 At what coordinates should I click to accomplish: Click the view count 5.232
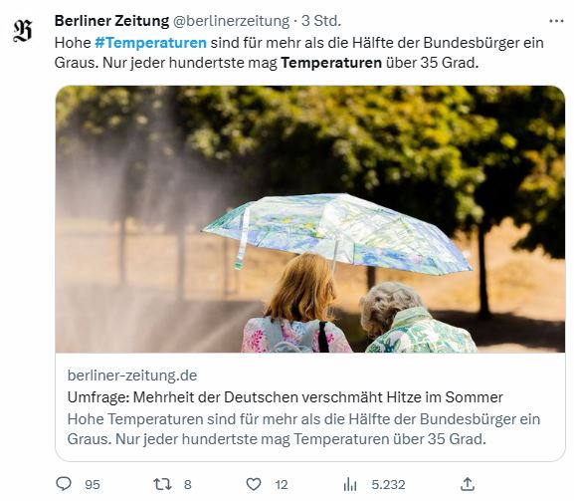coord(388,484)
